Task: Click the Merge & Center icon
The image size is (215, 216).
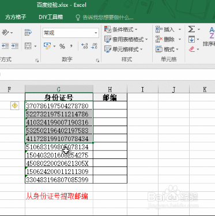Action: point(28,46)
